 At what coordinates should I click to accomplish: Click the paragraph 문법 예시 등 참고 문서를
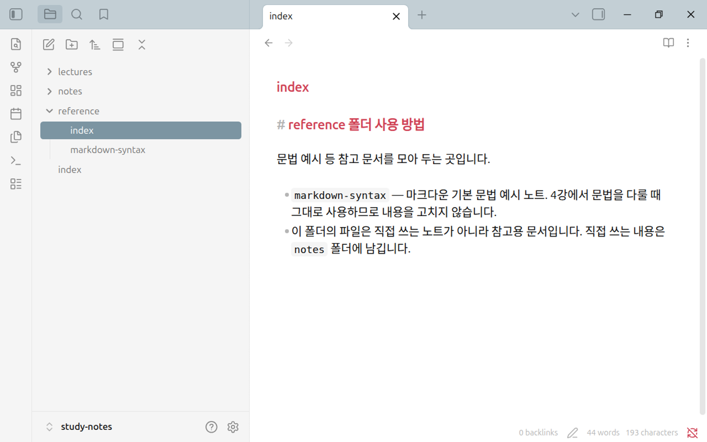click(x=383, y=159)
